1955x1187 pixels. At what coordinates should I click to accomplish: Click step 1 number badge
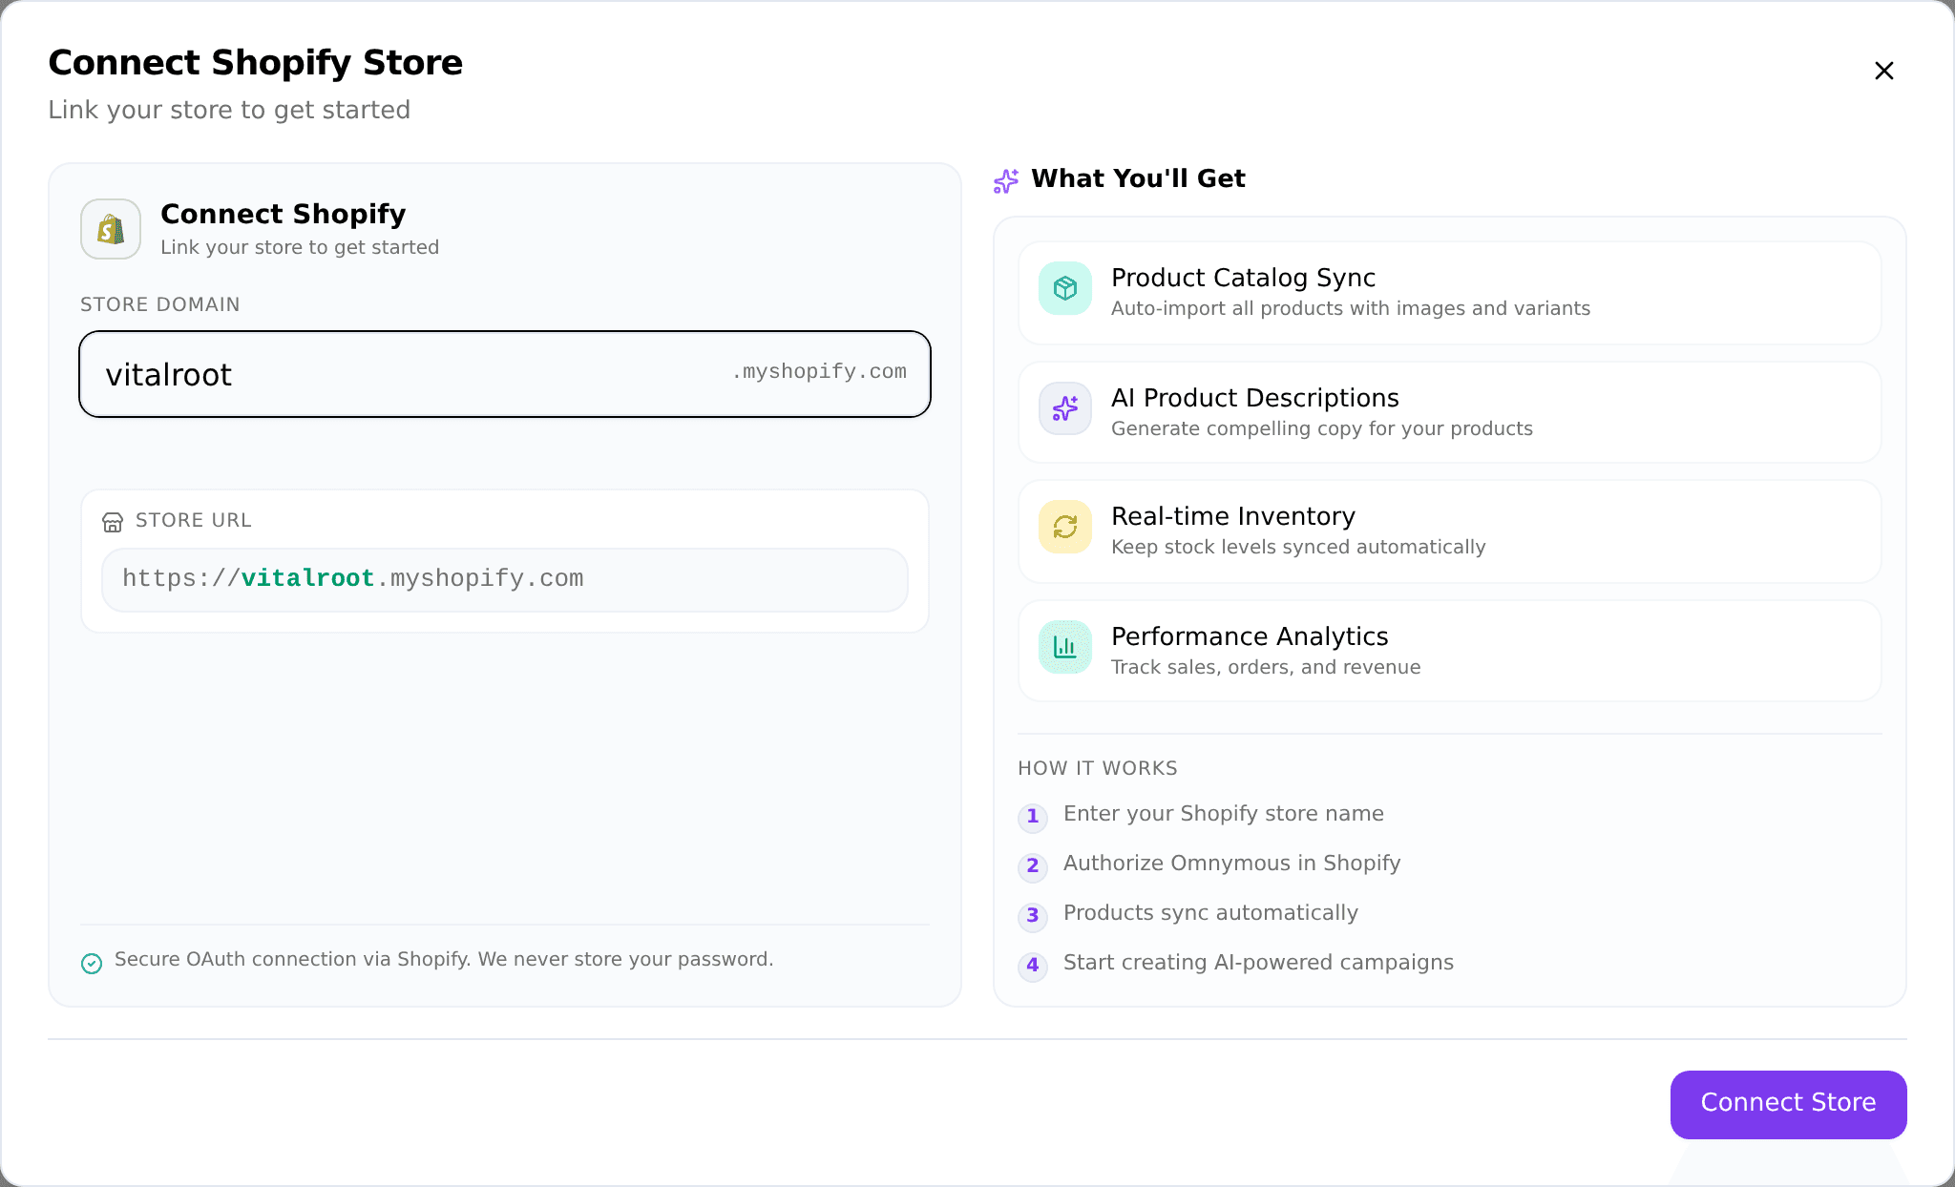[x=1033, y=816]
